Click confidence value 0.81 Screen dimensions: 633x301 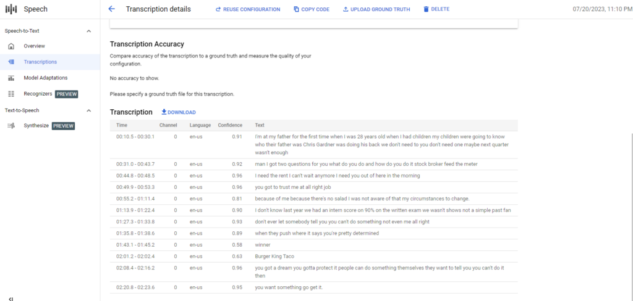tap(237, 199)
